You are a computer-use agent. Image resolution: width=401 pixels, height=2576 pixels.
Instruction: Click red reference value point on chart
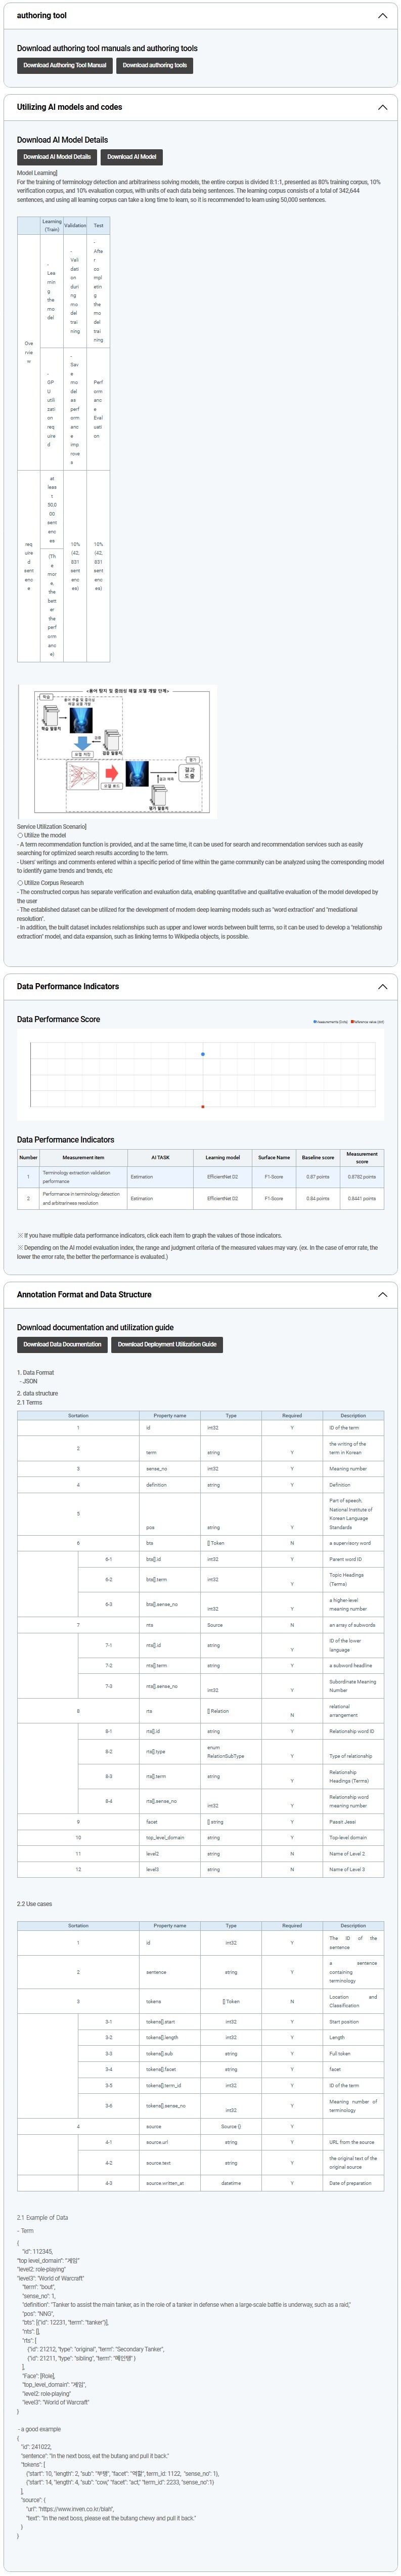[203, 1106]
